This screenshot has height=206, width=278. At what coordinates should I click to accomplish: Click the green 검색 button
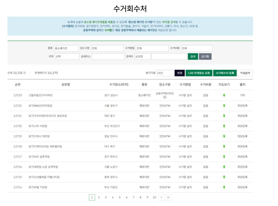click(193, 56)
